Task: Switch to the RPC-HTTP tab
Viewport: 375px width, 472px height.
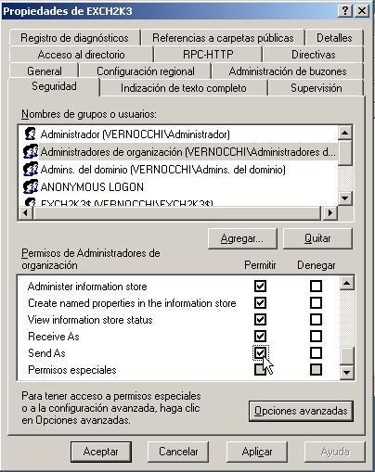Action: pos(208,55)
